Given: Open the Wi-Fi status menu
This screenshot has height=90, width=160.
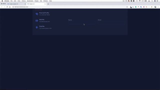Looking at the screenshot, I should tap(140, 1).
